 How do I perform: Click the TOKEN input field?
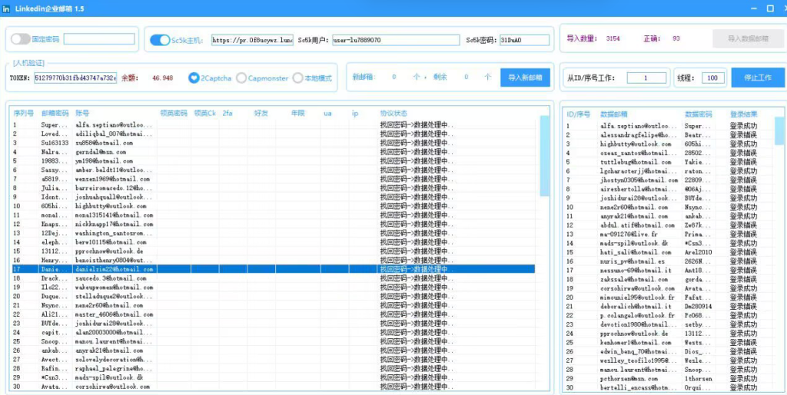click(x=75, y=78)
